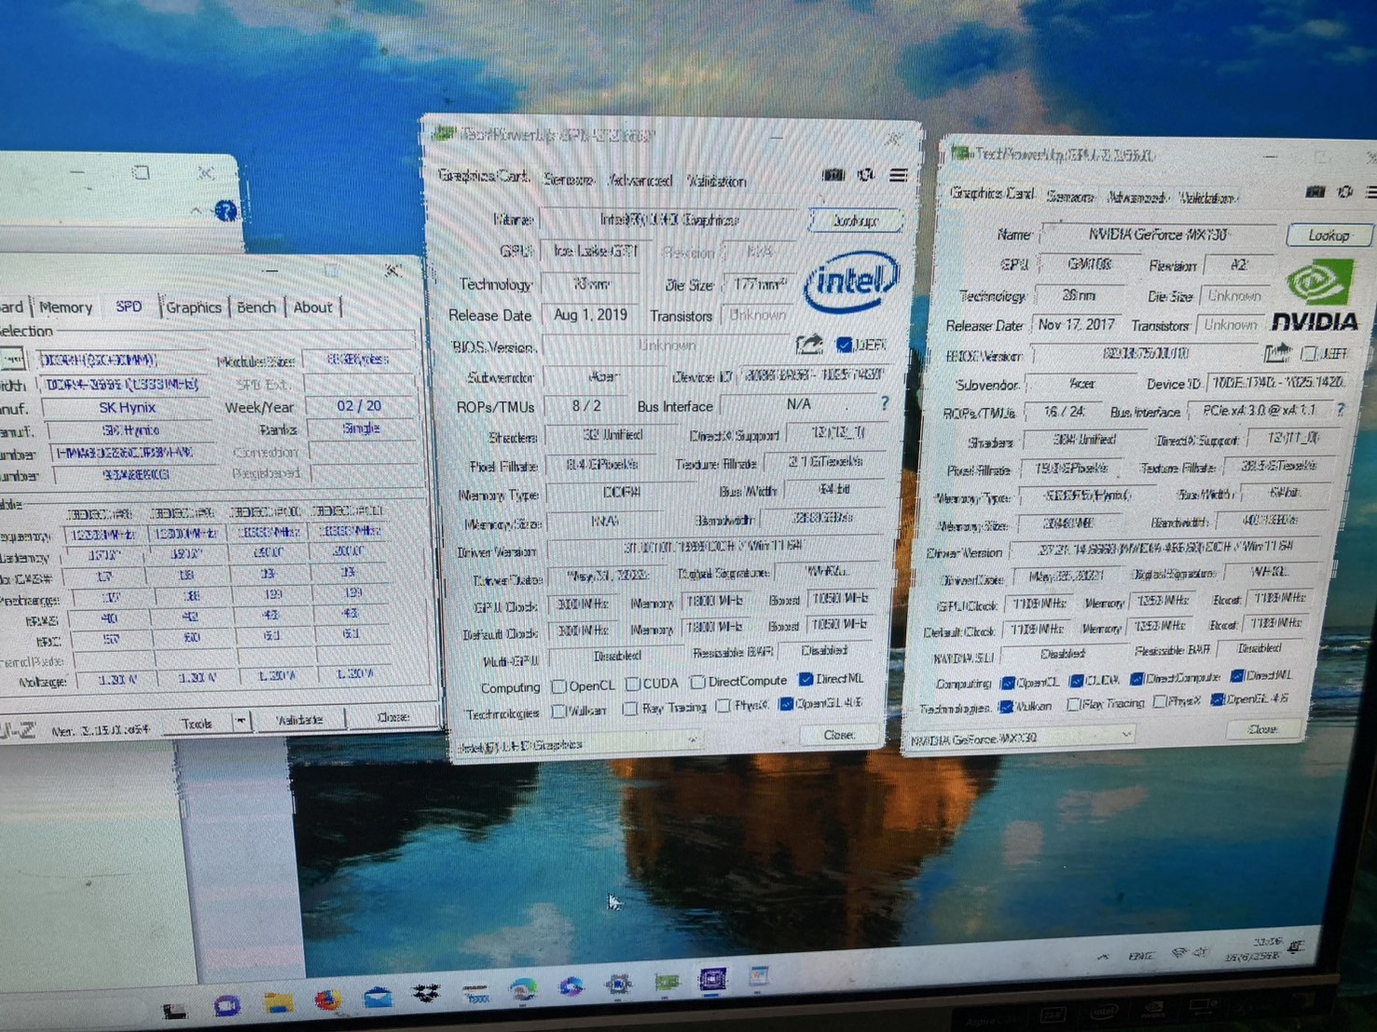This screenshot has width=1377, height=1032.
Task: Launch Firefox from the taskbar
Action: (327, 1001)
